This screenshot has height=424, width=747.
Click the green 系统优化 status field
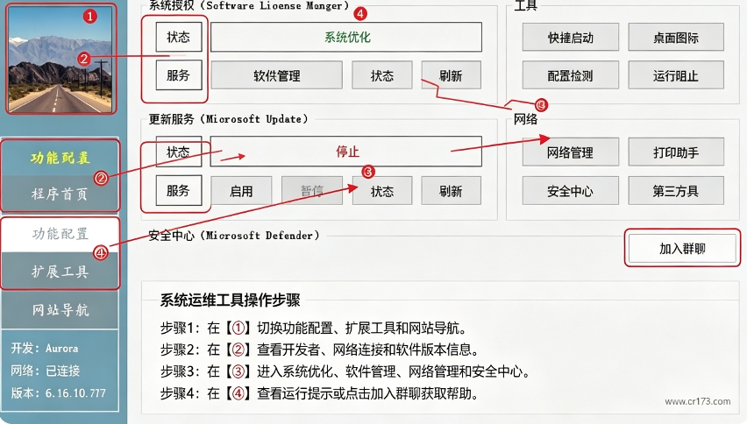(x=346, y=37)
